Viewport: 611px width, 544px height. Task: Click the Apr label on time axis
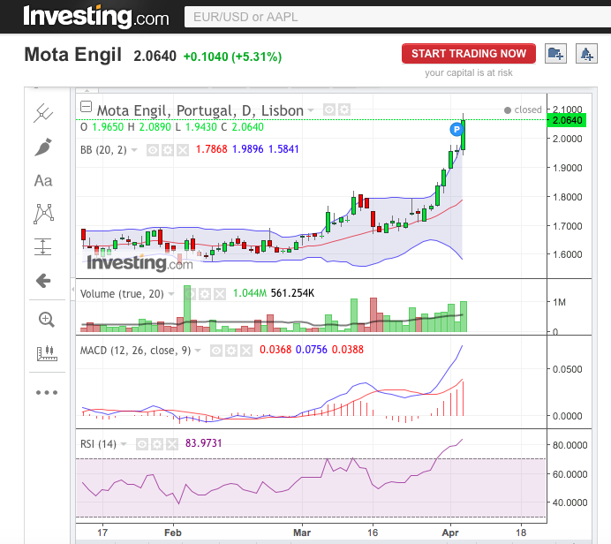coord(450,533)
